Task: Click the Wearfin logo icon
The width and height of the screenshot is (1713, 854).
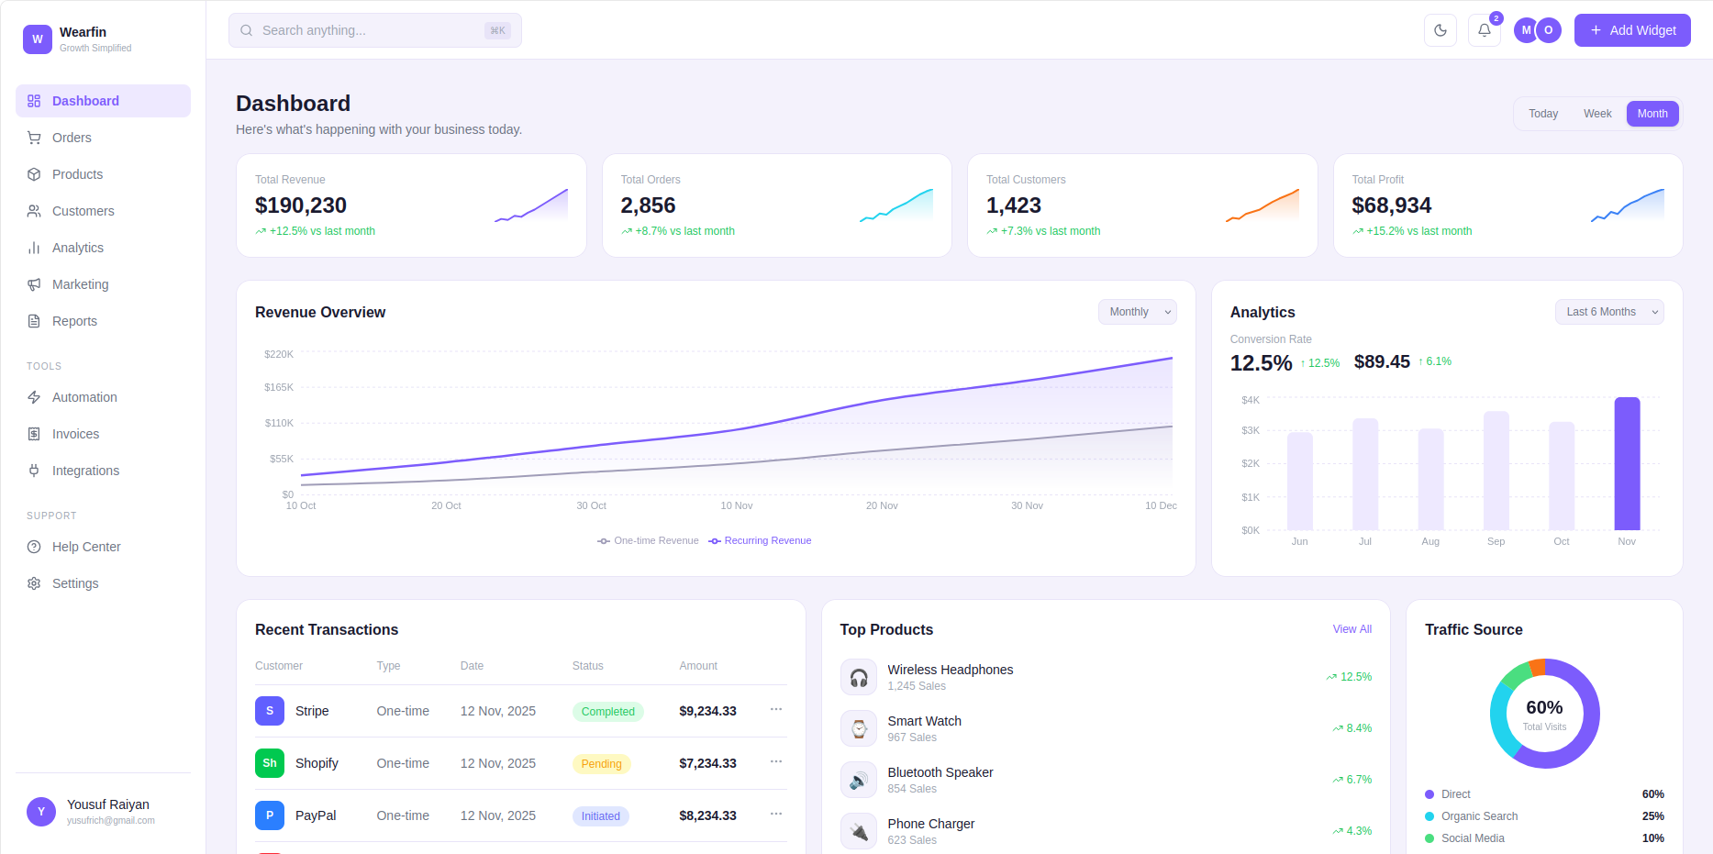Action: tap(38, 39)
